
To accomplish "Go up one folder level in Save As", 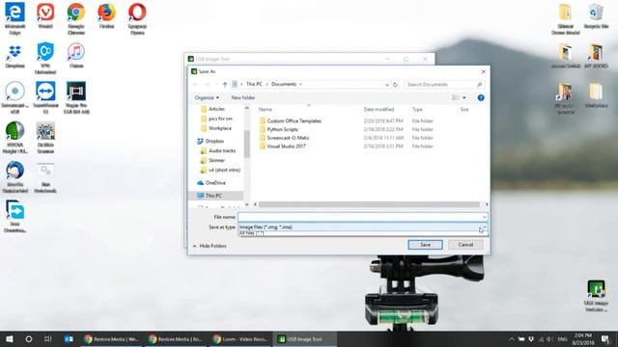I will 225,84.
